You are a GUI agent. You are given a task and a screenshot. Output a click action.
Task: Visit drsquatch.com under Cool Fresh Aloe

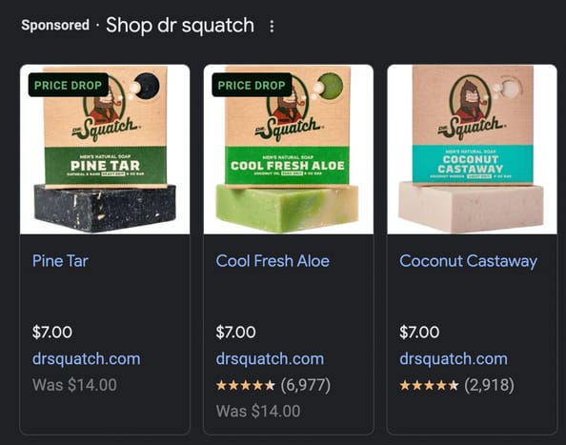point(270,359)
